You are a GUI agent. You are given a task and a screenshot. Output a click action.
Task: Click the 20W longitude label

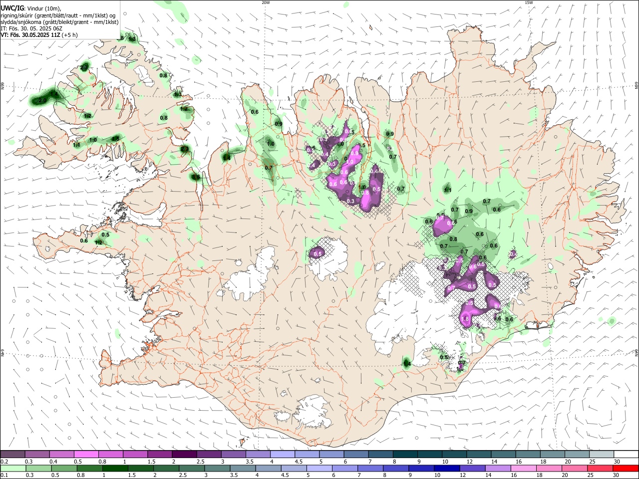[266, 2]
